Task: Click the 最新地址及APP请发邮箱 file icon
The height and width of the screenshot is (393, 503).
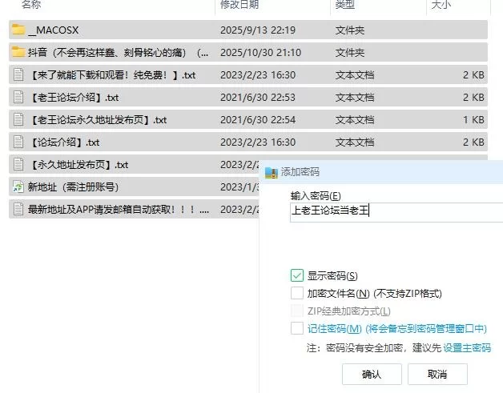Action: 18,210
